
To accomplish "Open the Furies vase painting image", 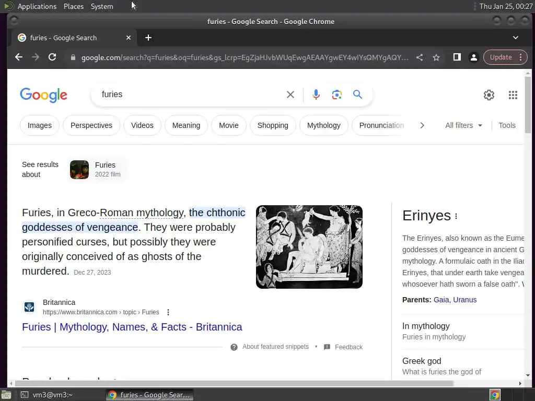I will pos(309,247).
